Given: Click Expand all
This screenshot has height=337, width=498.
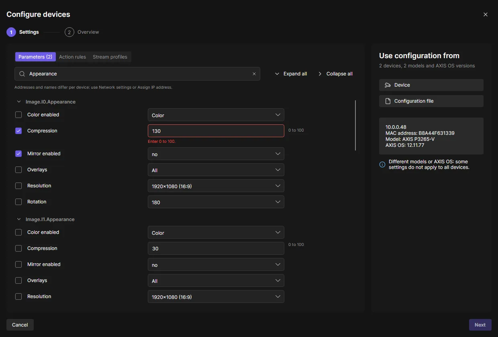Looking at the screenshot, I should coord(291,74).
